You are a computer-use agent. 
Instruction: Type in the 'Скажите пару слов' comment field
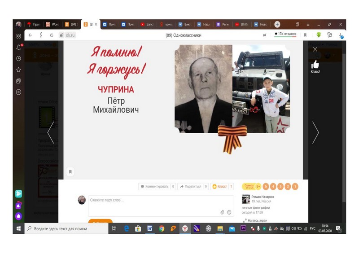(x=153, y=203)
